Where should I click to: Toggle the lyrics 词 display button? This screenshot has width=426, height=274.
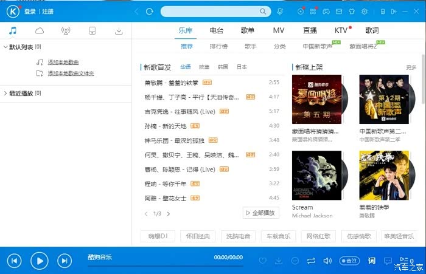(x=371, y=261)
